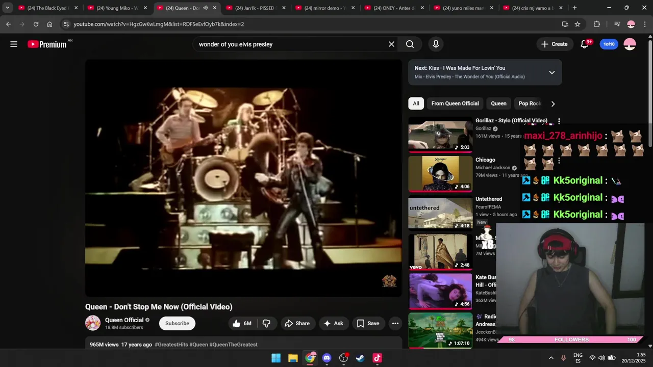Image resolution: width=653 pixels, height=367 pixels.
Task: Like the Queen video
Action: 242,323
